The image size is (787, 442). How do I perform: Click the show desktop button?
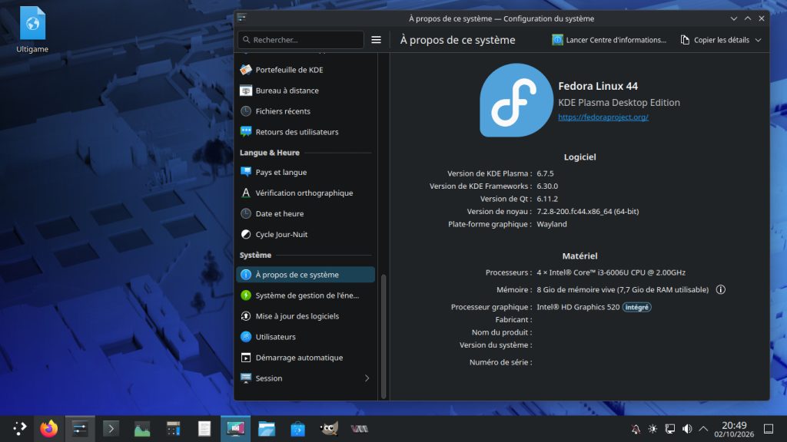[769, 428]
